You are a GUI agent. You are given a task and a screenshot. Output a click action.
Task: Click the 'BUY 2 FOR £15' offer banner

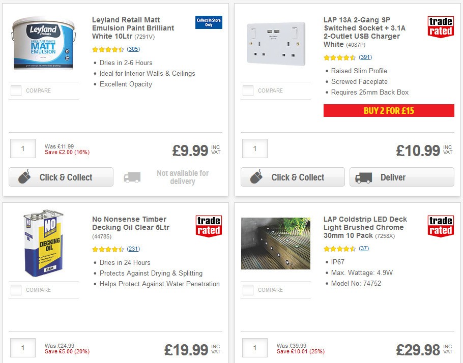tap(389, 110)
